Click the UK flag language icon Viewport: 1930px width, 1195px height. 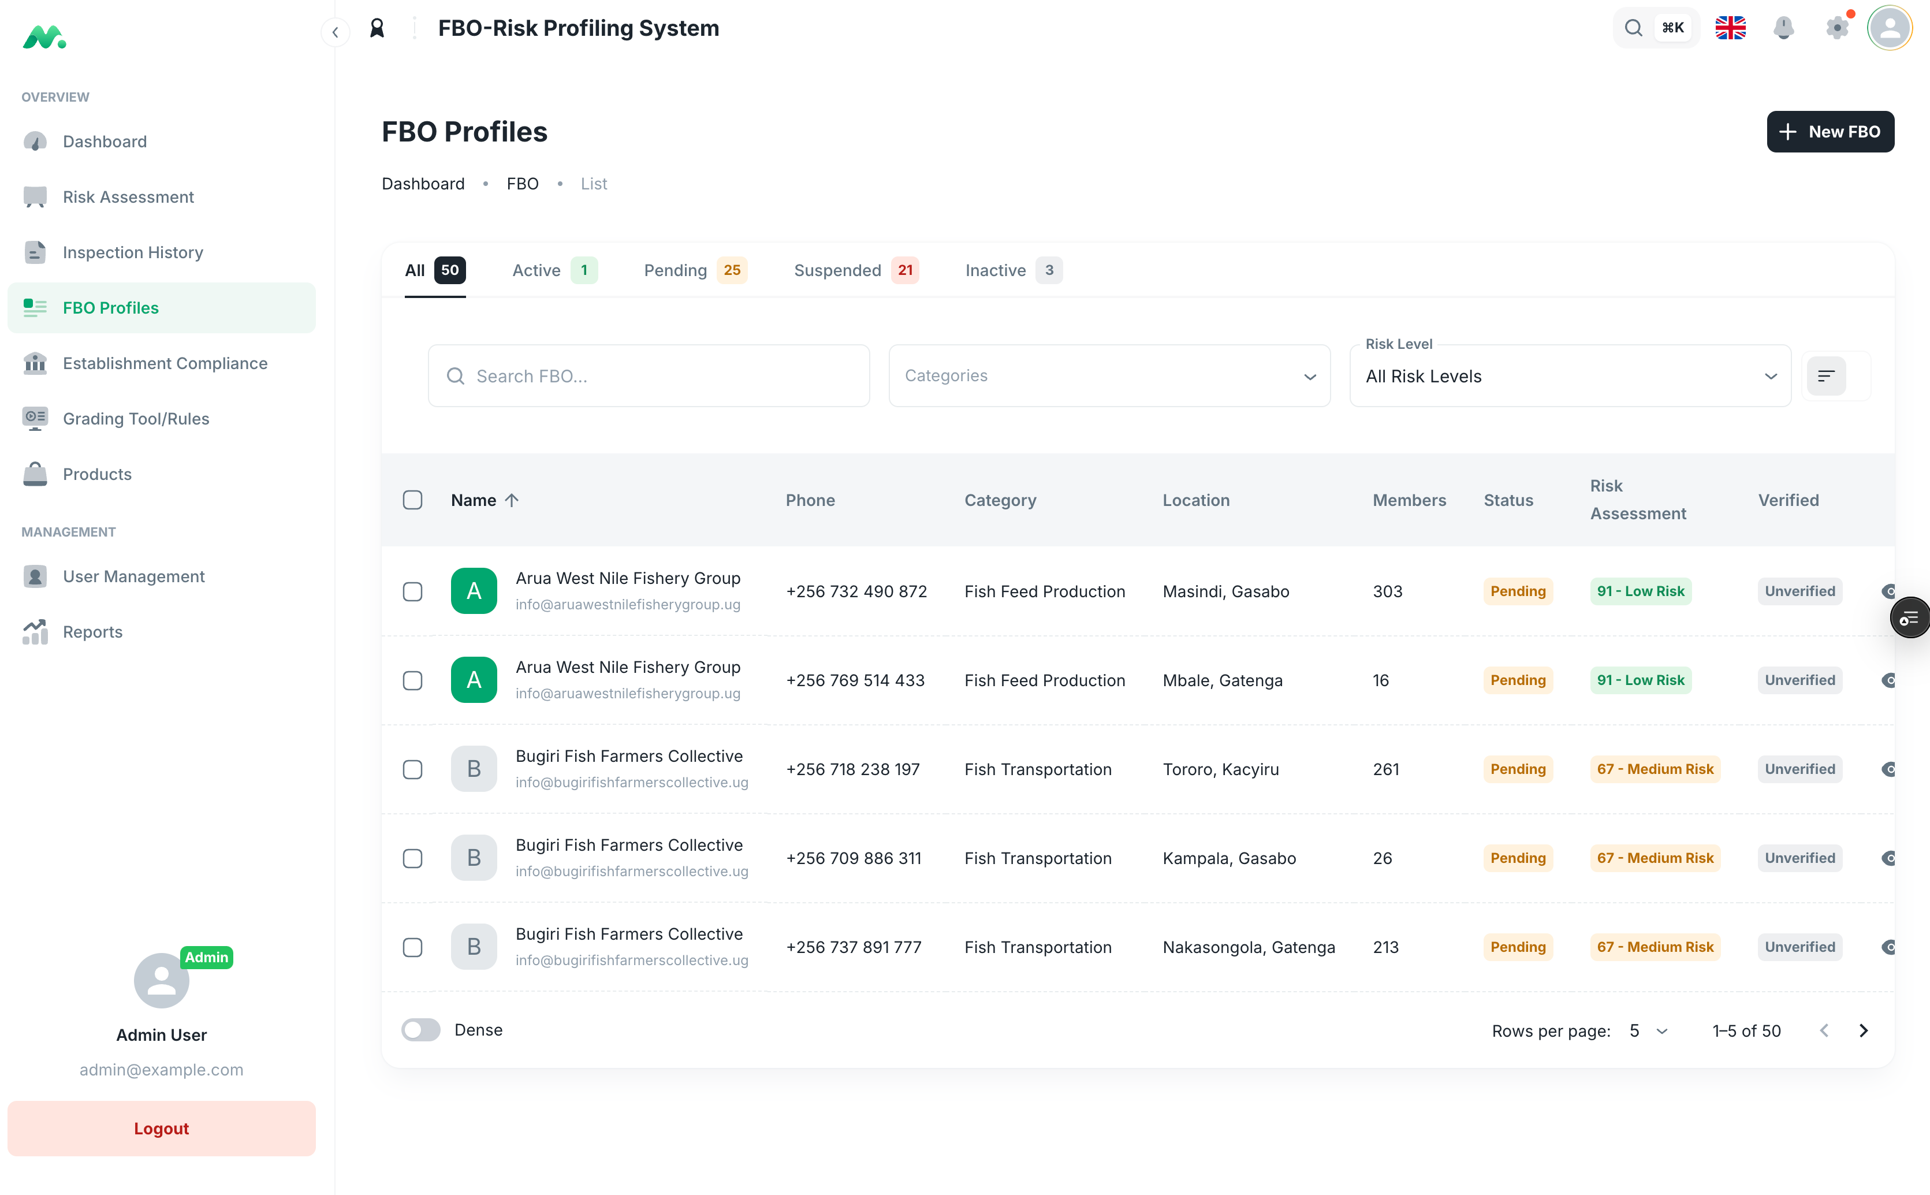click(1730, 28)
